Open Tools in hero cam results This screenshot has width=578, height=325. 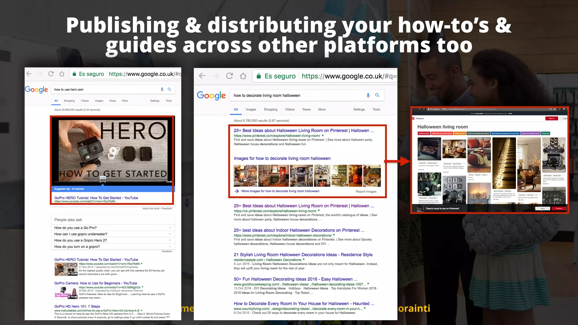pos(169,101)
